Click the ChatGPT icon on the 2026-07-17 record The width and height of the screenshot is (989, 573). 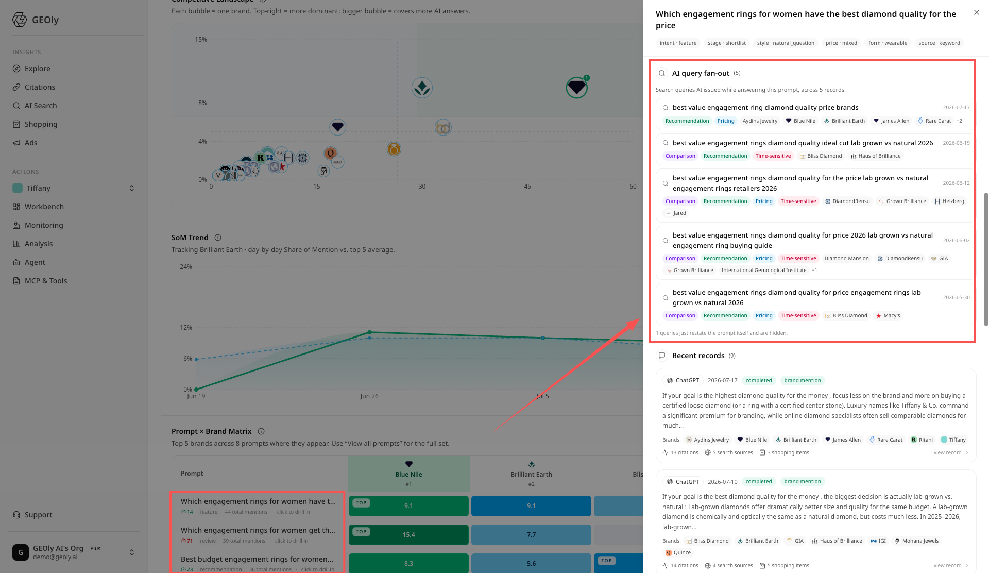670,381
